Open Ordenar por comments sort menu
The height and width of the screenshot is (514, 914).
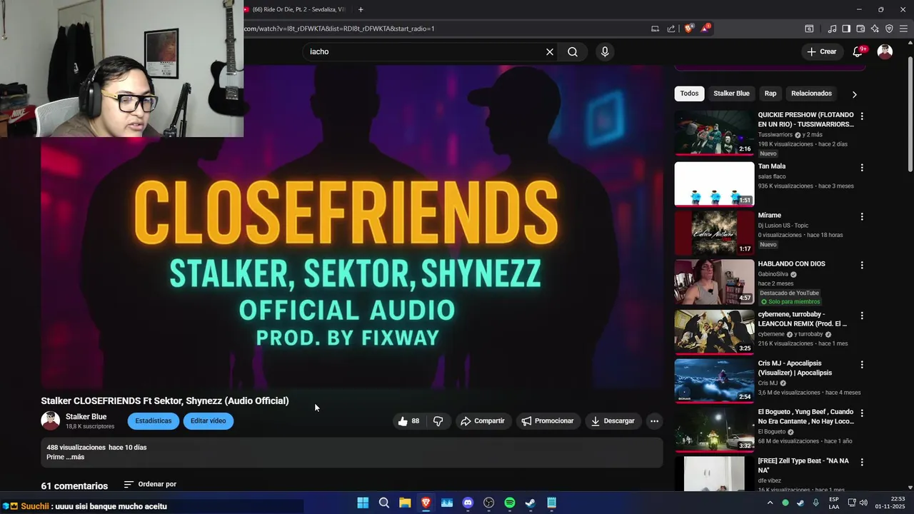(150, 484)
